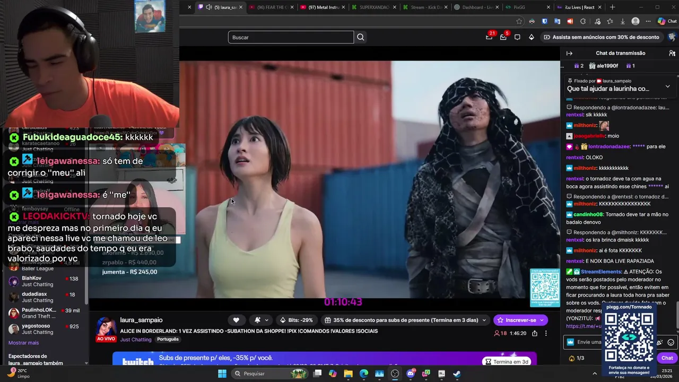Open the Copilot icon on the taskbar
The image size is (679, 382).
coord(333,374)
